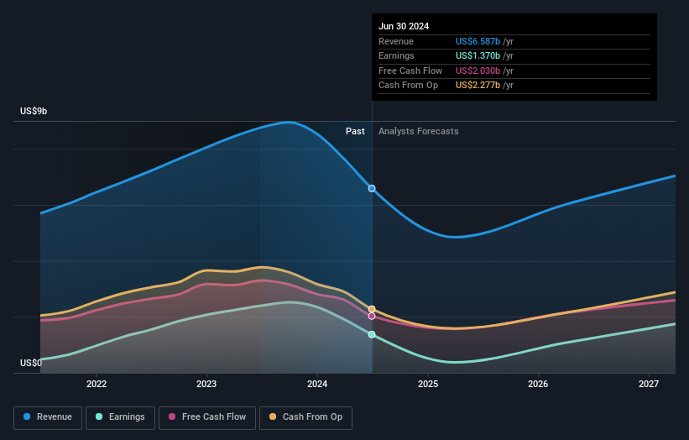The width and height of the screenshot is (689, 440).
Task: Click the pink Free Cash Flow data point
Action: (372, 316)
